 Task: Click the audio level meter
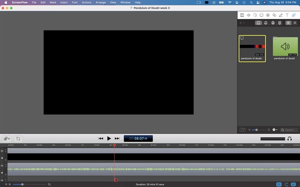coord(273,139)
